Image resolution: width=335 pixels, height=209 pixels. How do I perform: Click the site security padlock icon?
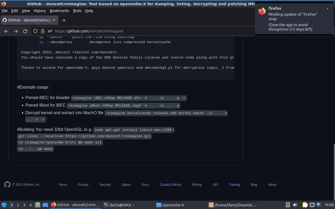[x=43, y=31]
